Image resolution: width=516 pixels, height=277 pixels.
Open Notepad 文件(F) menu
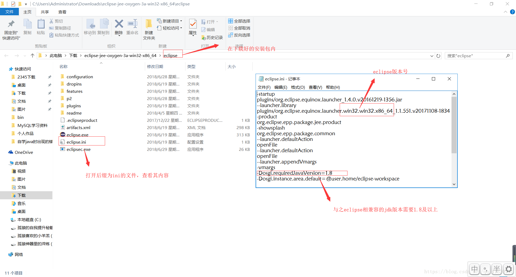point(264,87)
